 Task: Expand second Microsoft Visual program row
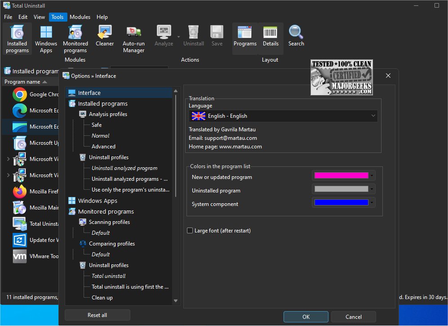[8, 175]
